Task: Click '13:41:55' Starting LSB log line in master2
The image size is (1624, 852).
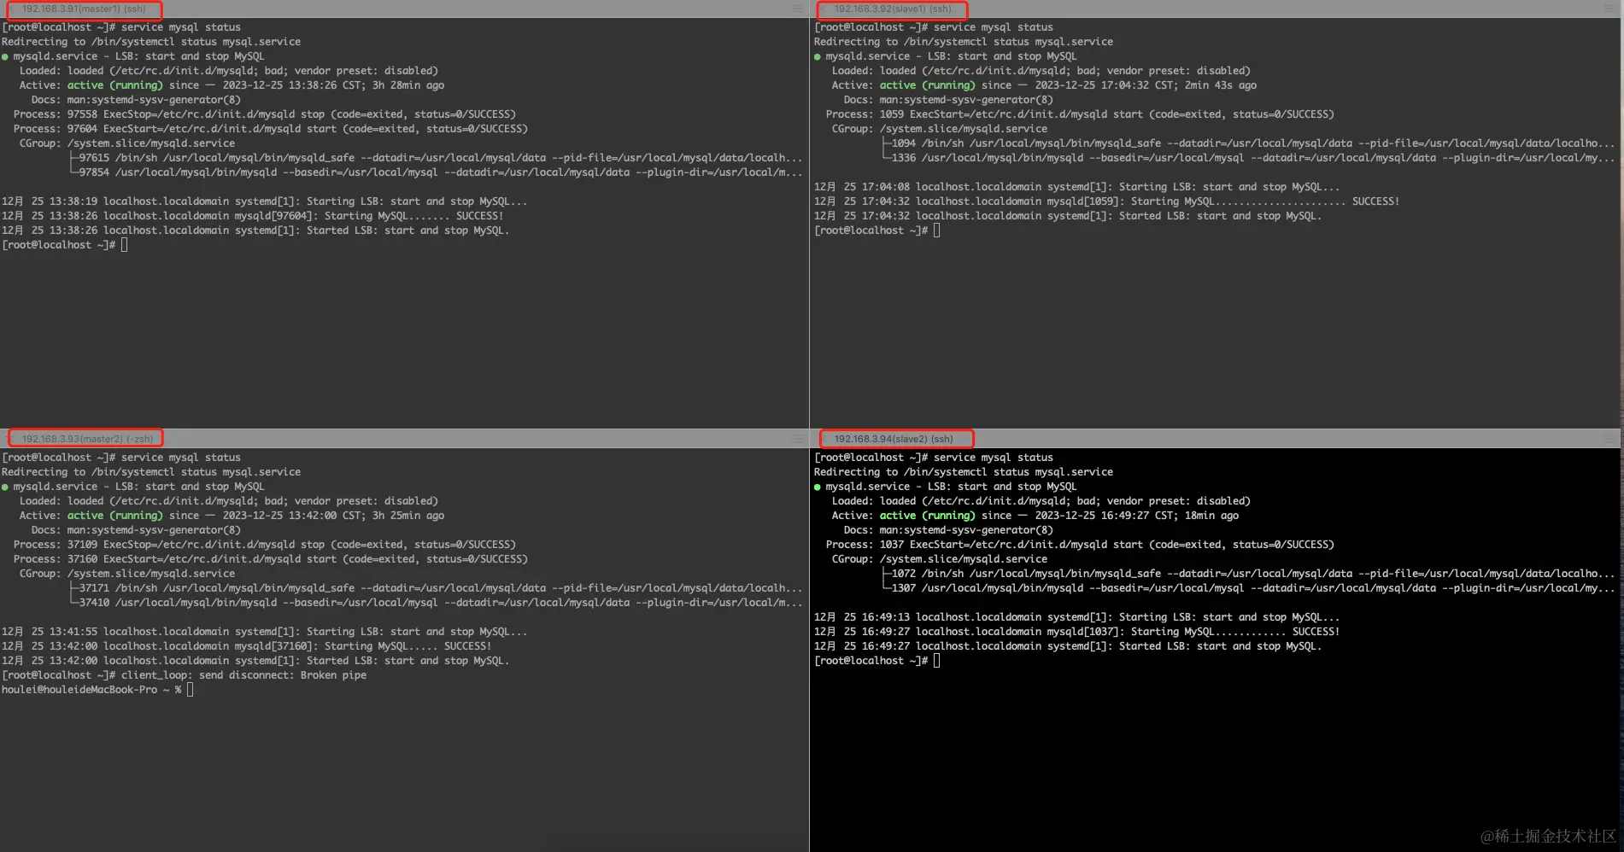Action: point(265,632)
